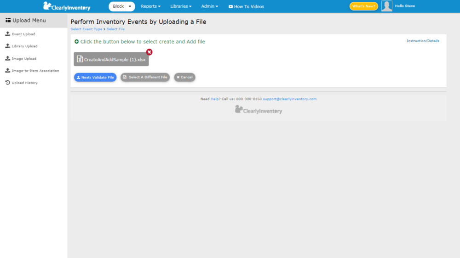The image size is (460, 258).
Task: Open the Libraries menu
Action: 181,6
